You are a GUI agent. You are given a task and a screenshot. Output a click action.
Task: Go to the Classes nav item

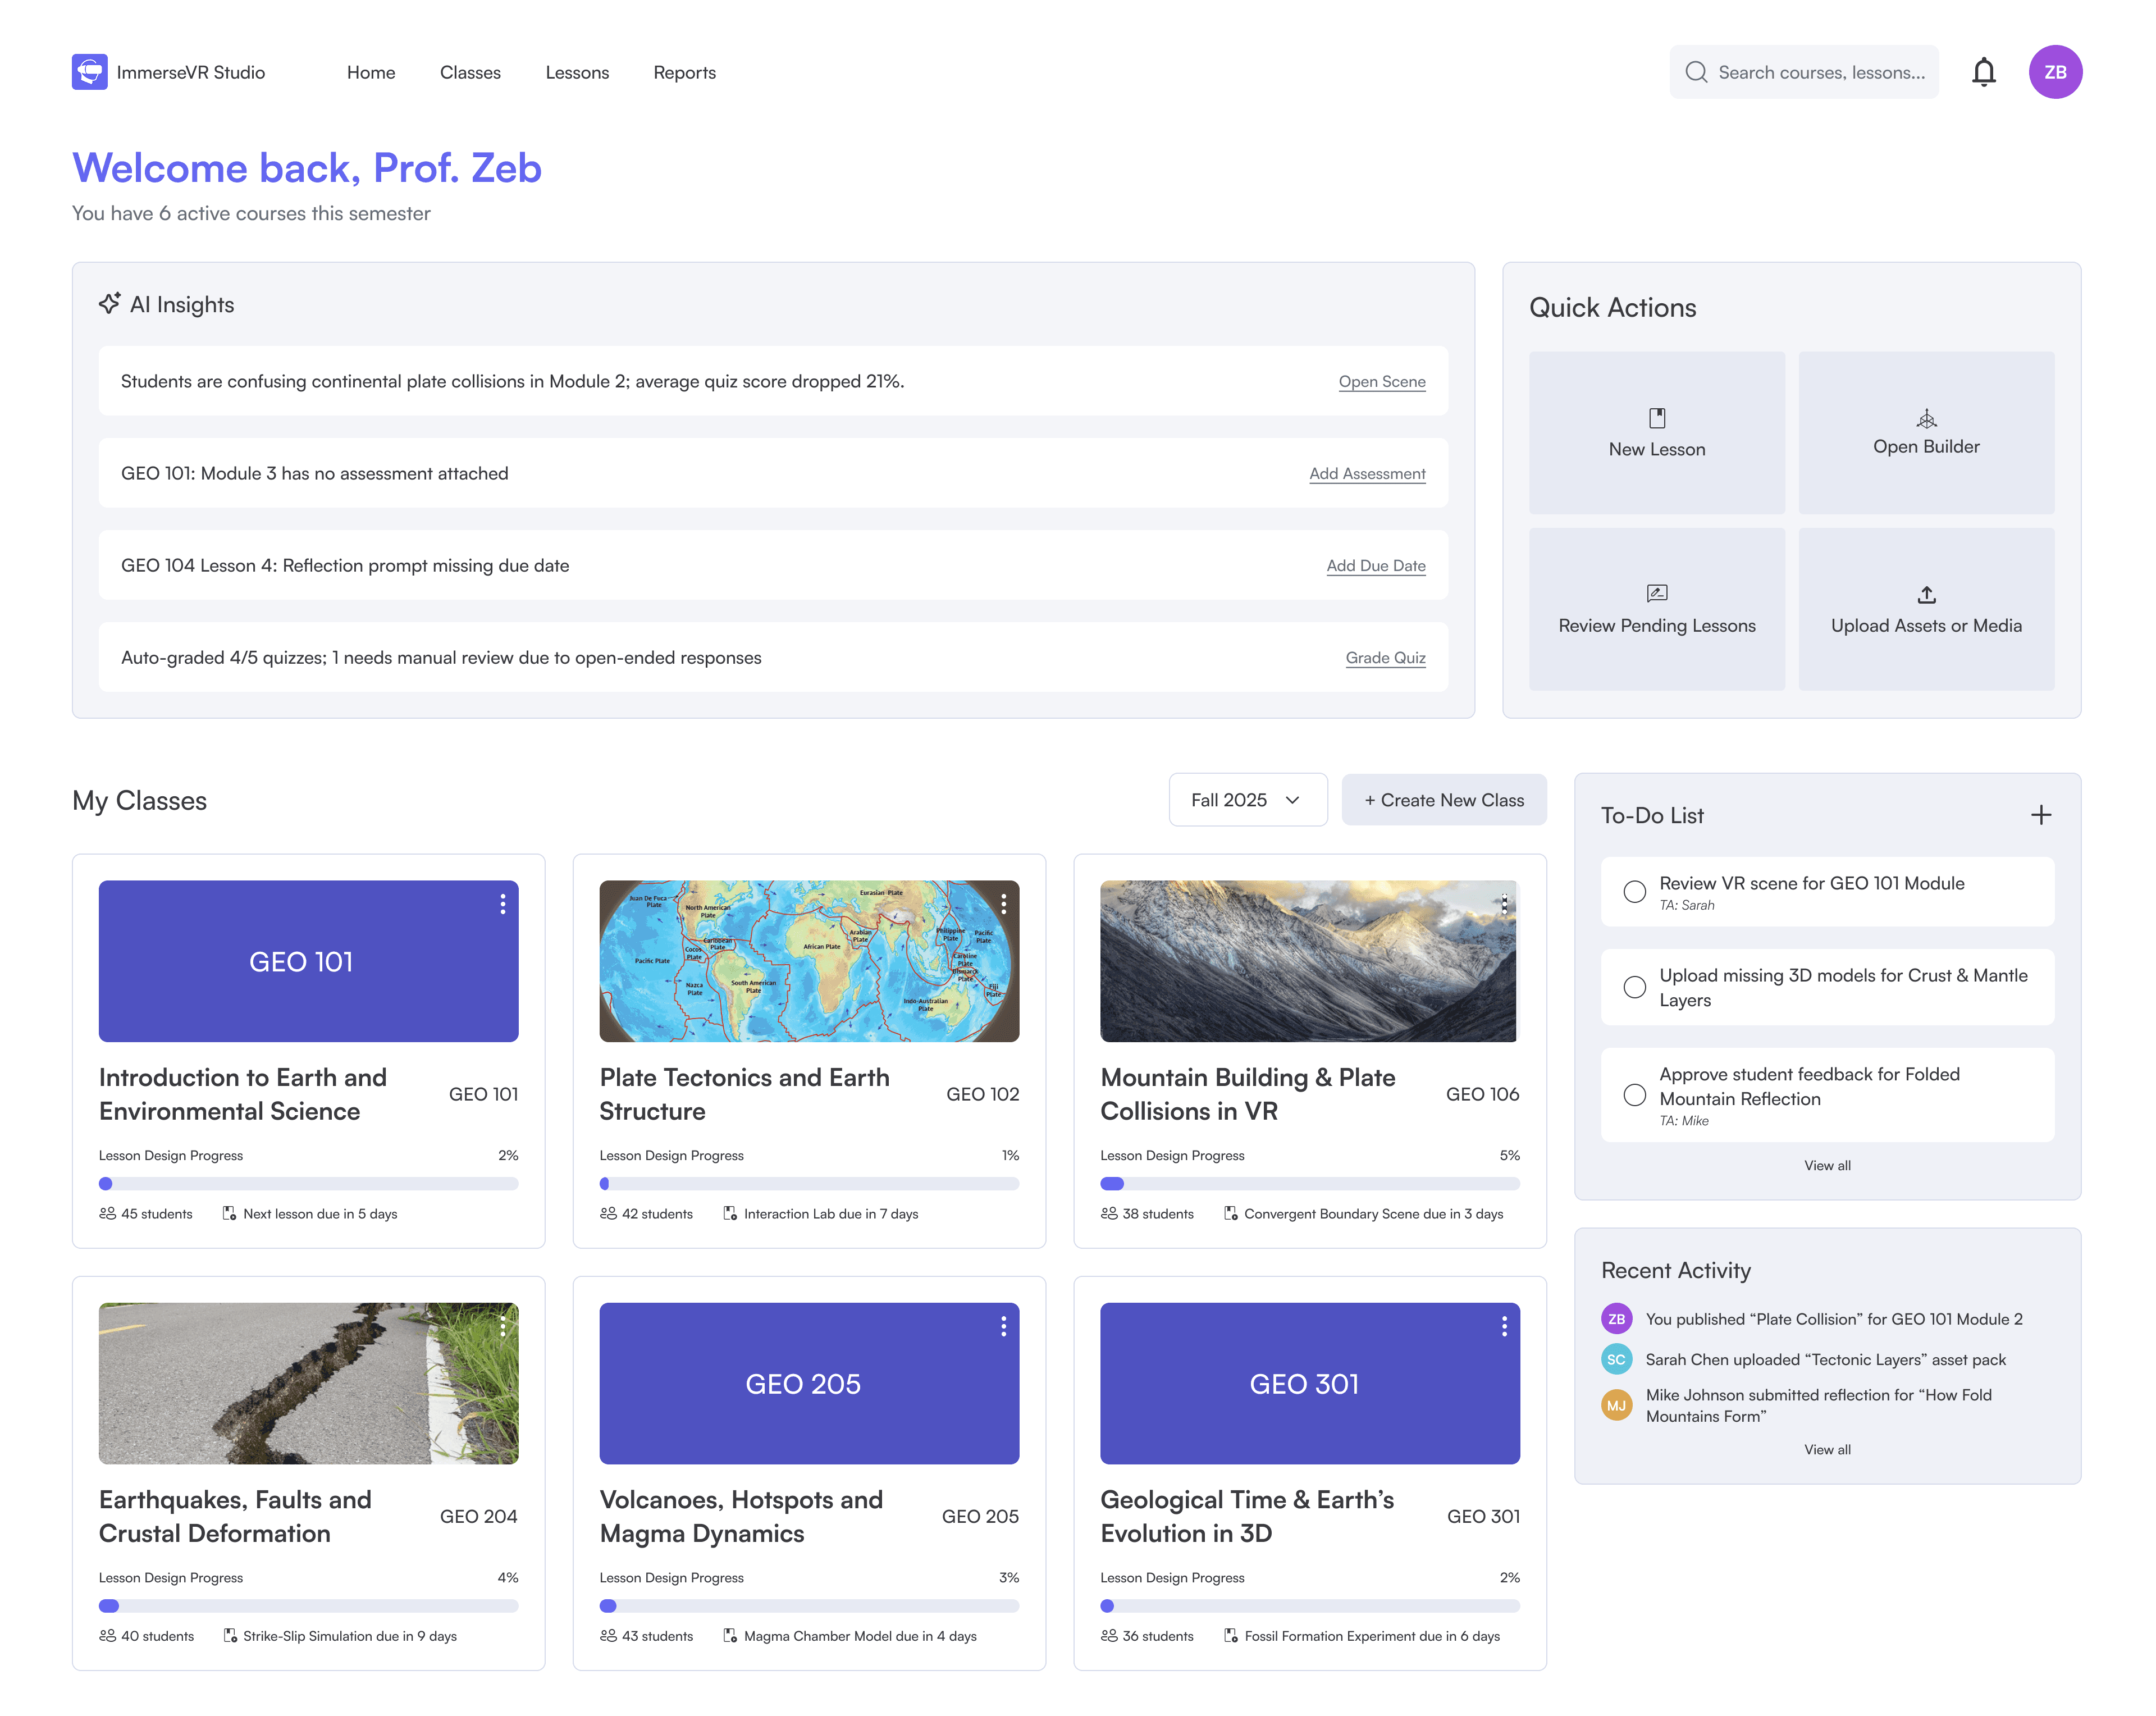pyautogui.click(x=470, y=72)
